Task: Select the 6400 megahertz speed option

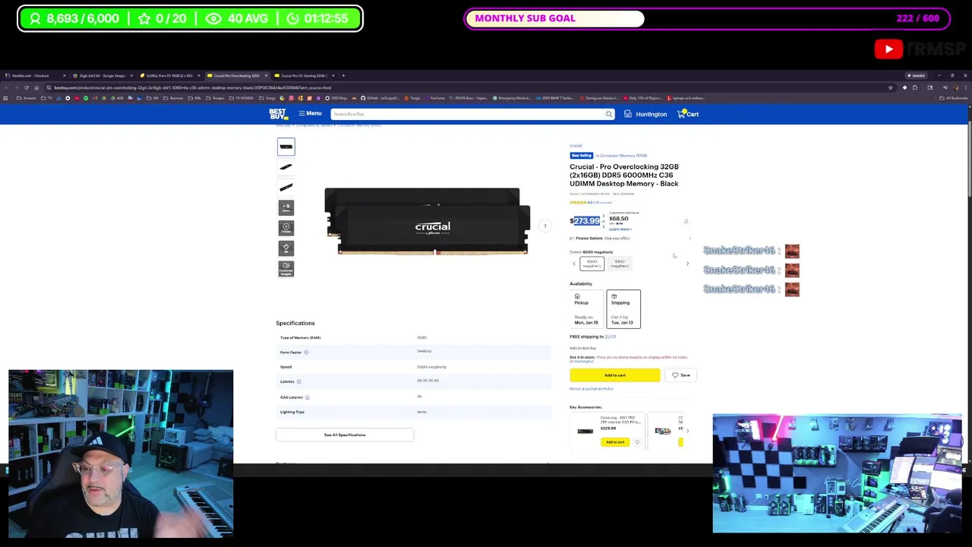Action: 620,264
